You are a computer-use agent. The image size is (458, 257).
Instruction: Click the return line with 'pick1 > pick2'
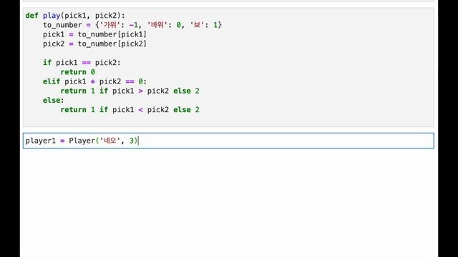(x=130, y=91)
